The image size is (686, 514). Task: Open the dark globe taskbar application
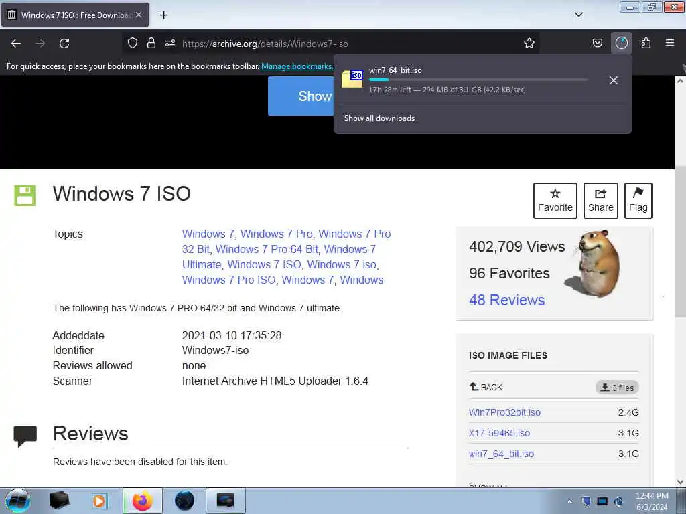(184, 501)
